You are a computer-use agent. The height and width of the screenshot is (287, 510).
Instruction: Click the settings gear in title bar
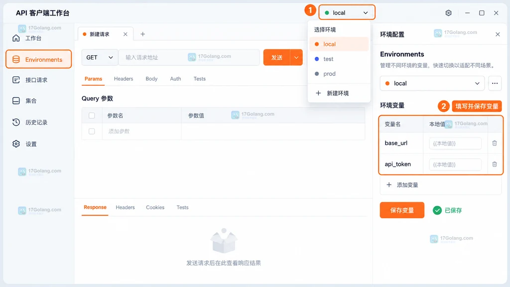point(448,12)
